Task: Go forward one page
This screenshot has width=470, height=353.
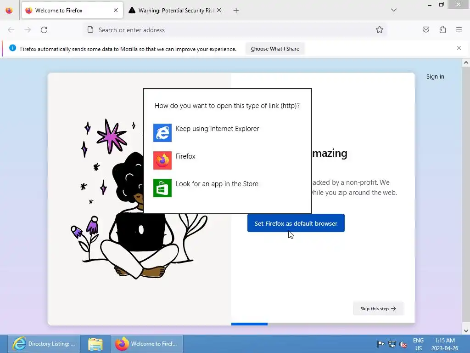Action: [x=28, y=30]
